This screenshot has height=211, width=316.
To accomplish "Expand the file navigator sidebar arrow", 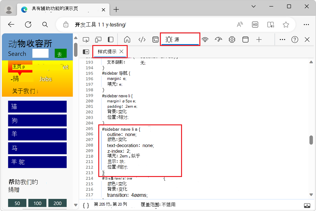I will click(x=86, y=52).
